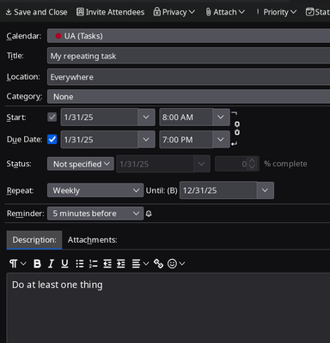Screen dimensions: 330x343
Task: Open the Reminder dropdown showing 5 minutes before
Action: point(95,214)
